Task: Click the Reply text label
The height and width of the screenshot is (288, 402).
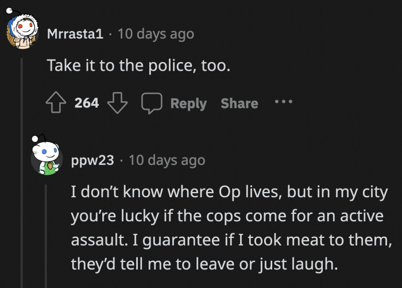Action: click(188, 103)
